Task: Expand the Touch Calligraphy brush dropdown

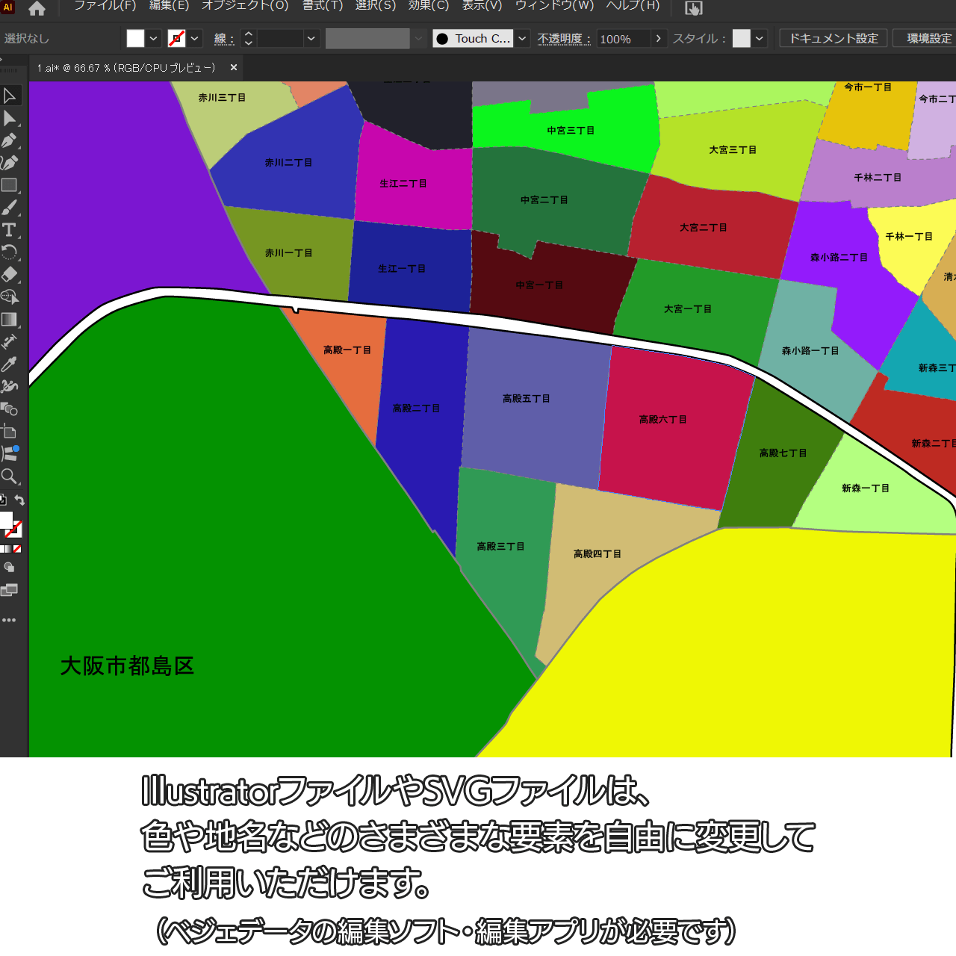Action: click(x=523, y=39)
